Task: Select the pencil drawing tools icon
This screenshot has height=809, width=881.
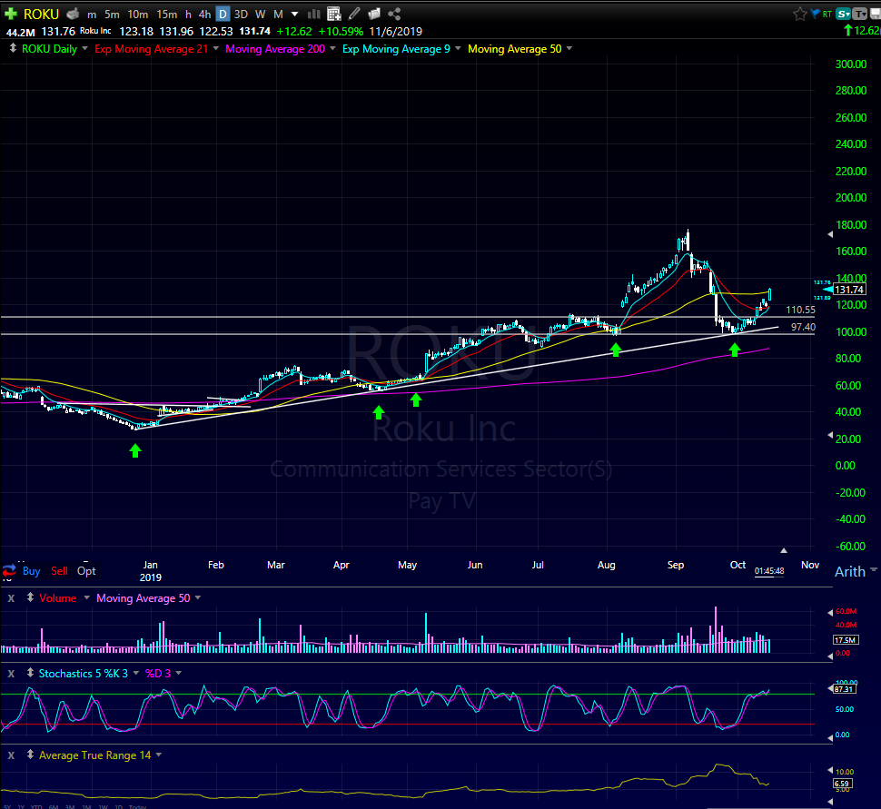Action: pos(354,14)
